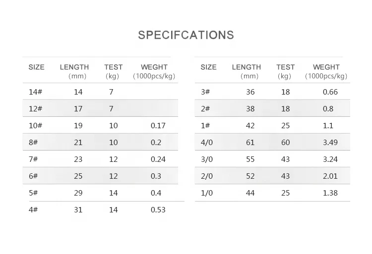
Task: Click the SPECIFCATIONS heading
Action: click(186, 35)
